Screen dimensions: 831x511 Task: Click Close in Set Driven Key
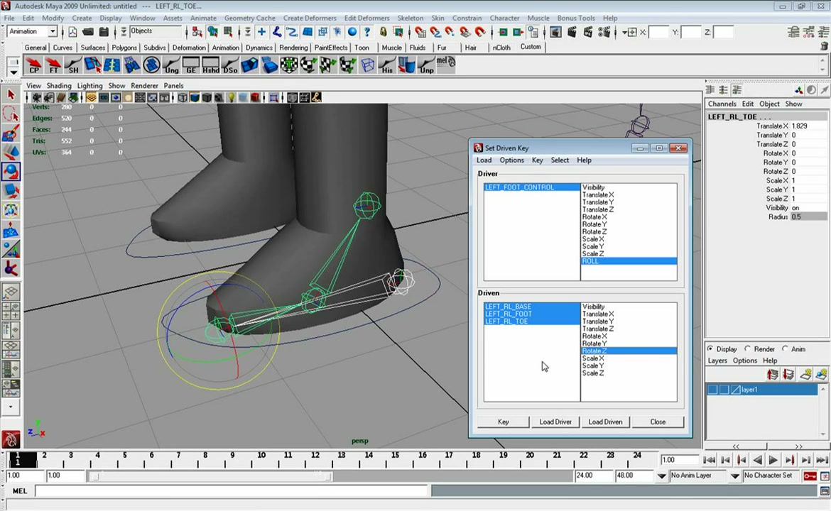tap(658, 422)
